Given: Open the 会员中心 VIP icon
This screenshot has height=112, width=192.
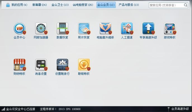Looking at the screenshot, I should [20, 28].
